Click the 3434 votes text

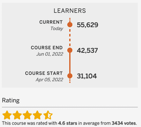tap(124, 123)
